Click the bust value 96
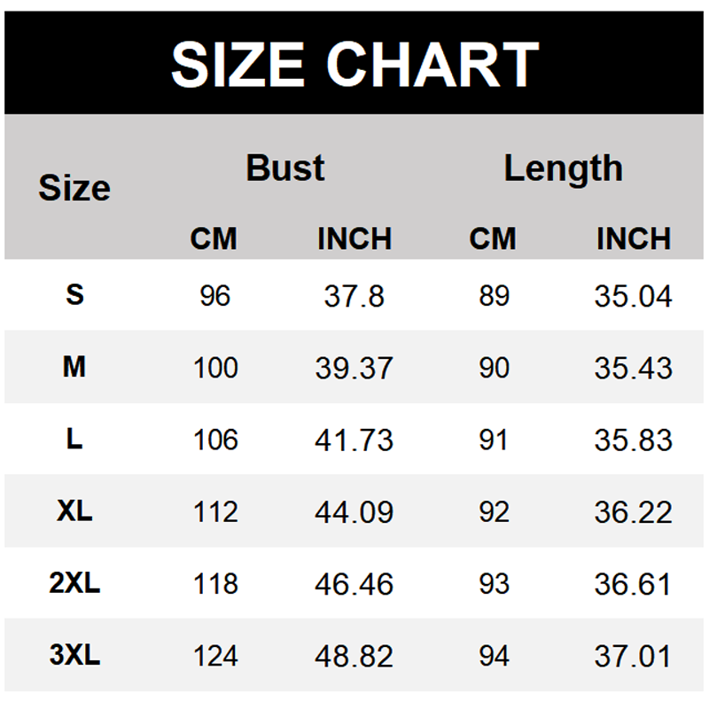Screen dimensions: 709x709 point(214,295)
